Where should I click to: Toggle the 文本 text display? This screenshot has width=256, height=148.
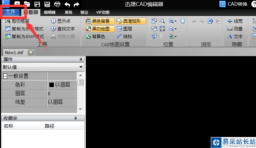coord(235,36)
